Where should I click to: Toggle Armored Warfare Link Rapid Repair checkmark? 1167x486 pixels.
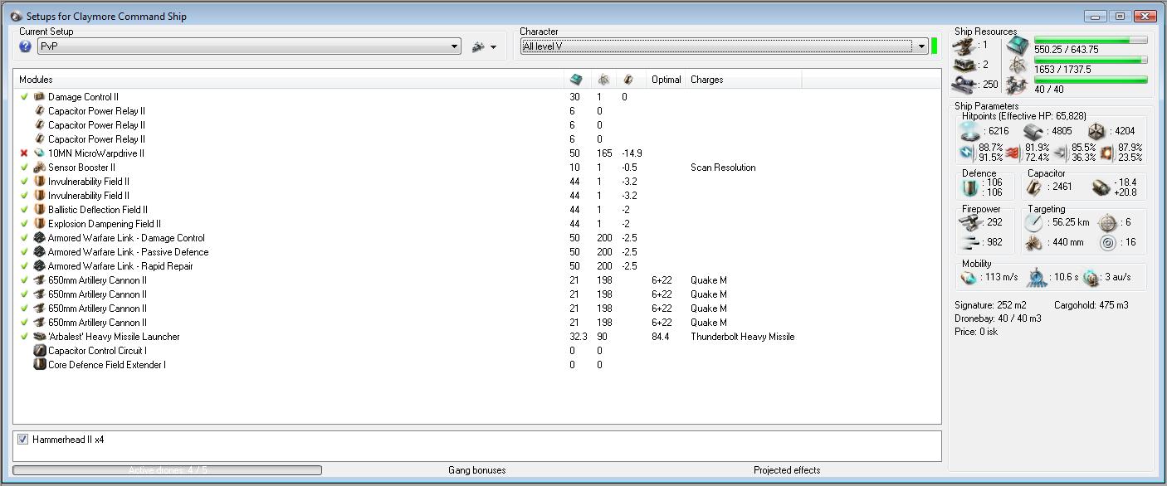click(24, 266)
